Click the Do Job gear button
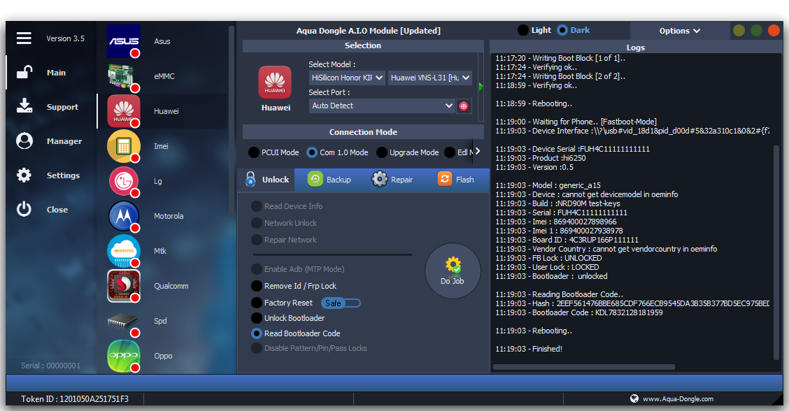 tap(453, 271)
